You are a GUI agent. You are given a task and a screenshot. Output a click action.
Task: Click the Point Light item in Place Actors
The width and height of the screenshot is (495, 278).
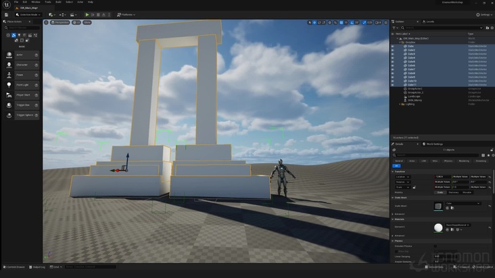click(x=22, y=85)
